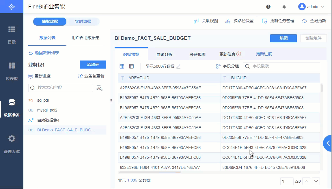Select the grid table view icon

click(x=122, y=66)
